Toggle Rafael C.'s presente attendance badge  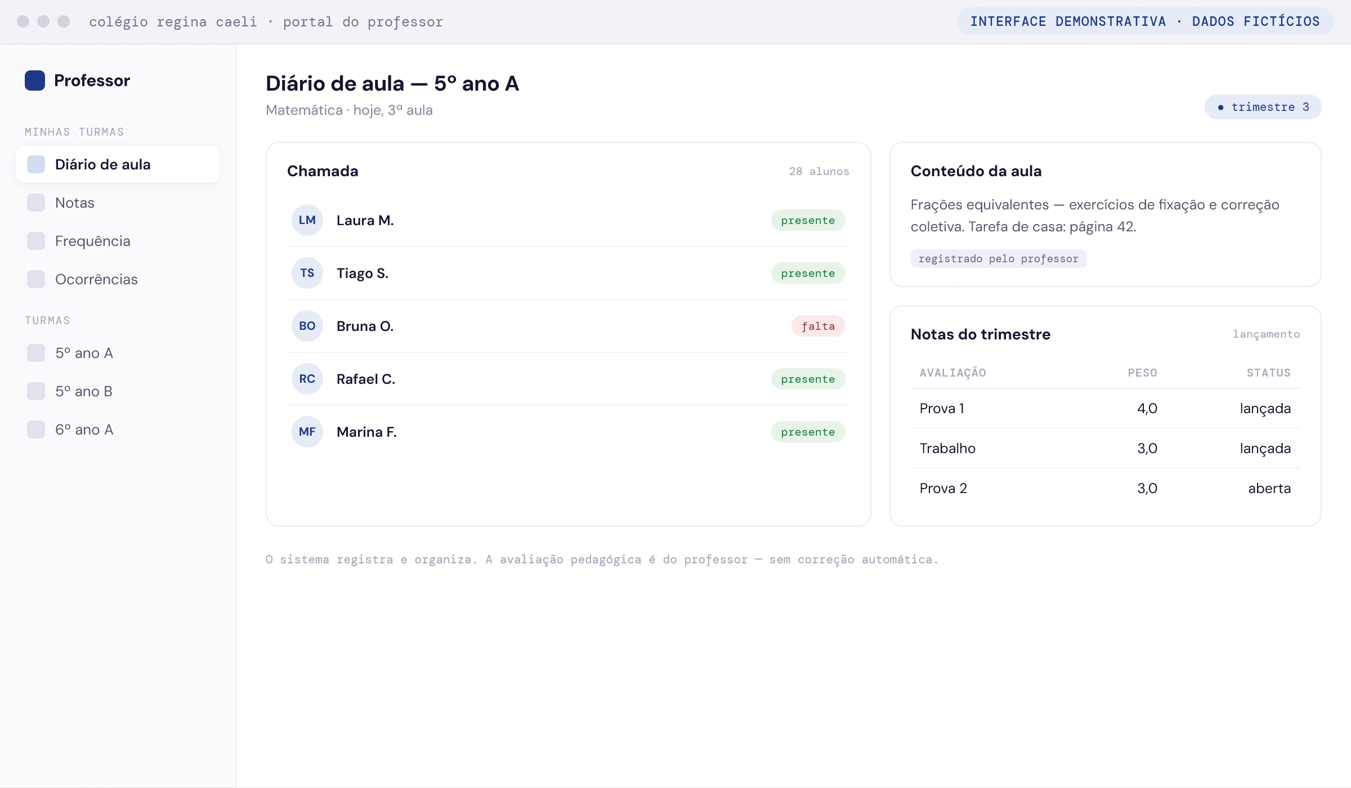coord(808,379)
